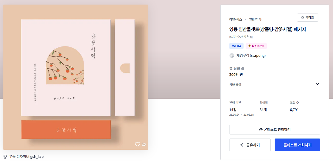This screenshot has height=163, width=333.
Task: Select the 일반/기타 category
Action: pyautogui.click(x=255, y=20)
